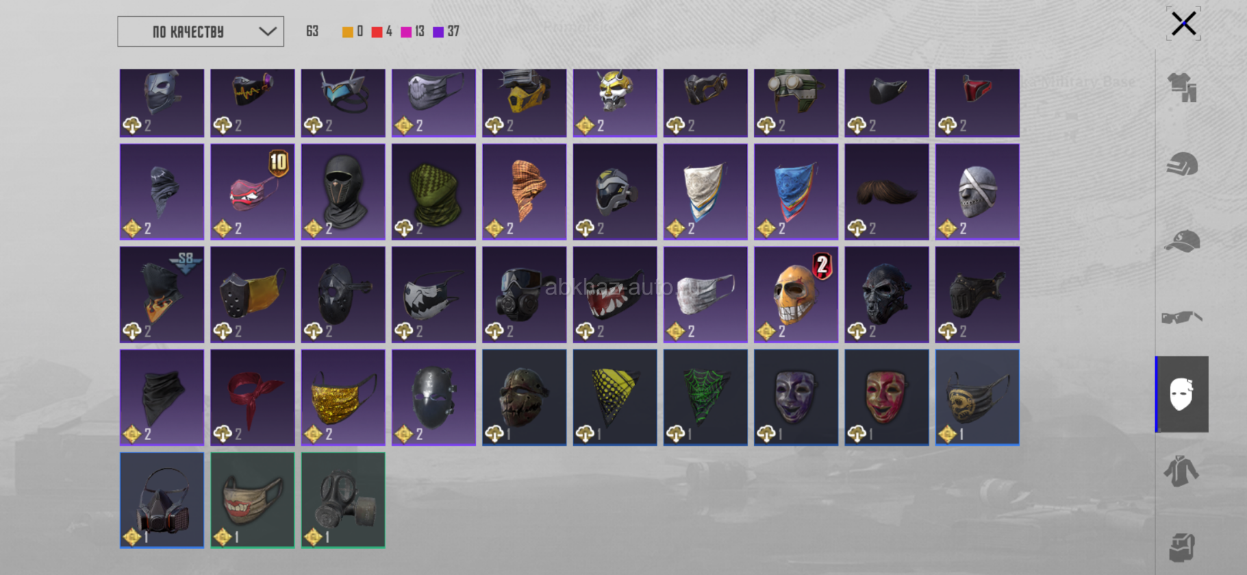Select the brown mustache item
This screenshot has height=575, width=1247.
[x=887, y=192]
